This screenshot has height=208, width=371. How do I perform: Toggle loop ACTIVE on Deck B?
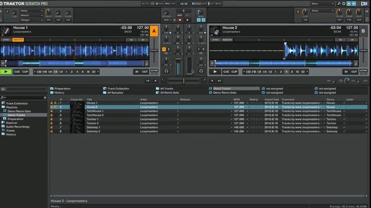pyautogui.click(x=363, y=70)
